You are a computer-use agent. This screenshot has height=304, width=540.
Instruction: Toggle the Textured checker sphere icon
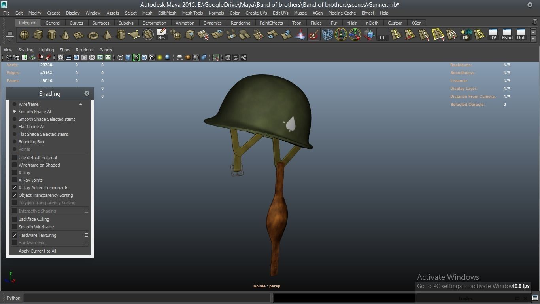152,58
